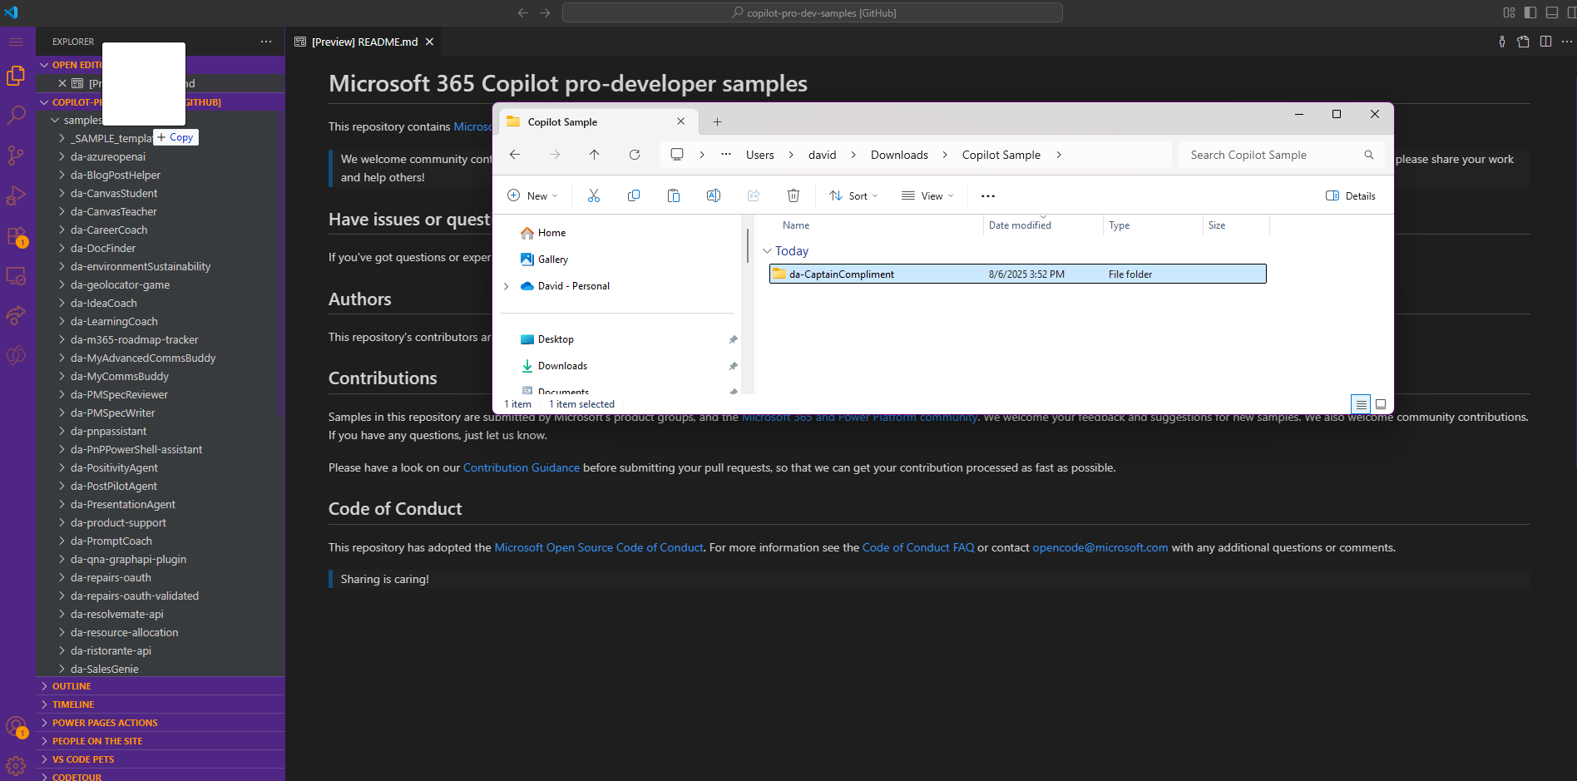Open the Live Share view icon
The width and height of the screenshot is (1577, 781).
click(16, 315)
